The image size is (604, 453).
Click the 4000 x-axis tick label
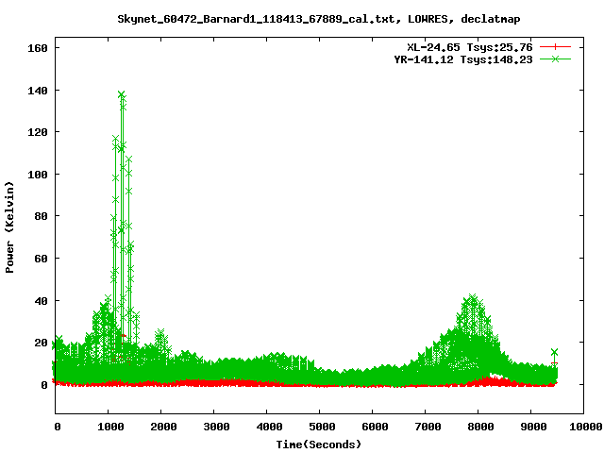point(269,427)
